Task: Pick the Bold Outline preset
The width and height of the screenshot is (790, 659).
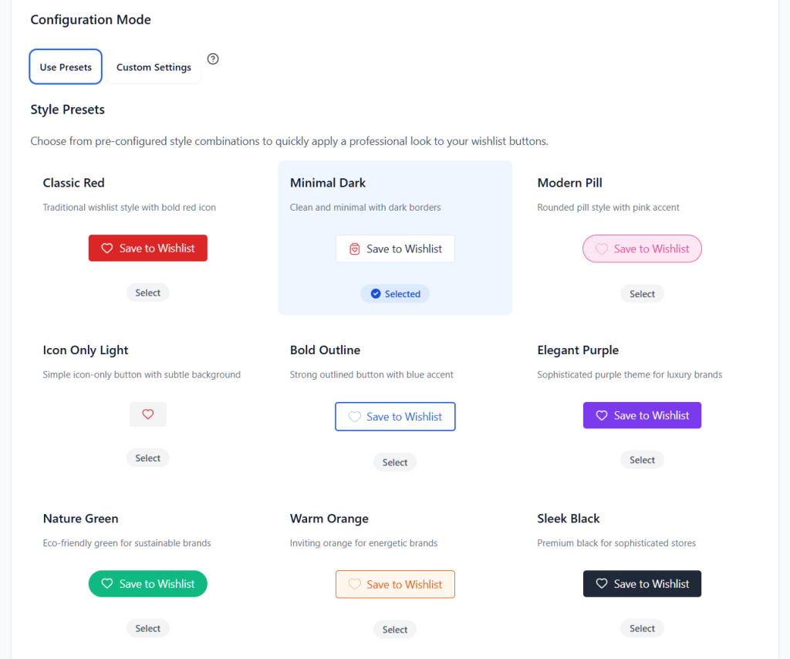Action: click(x=395, y=463)
